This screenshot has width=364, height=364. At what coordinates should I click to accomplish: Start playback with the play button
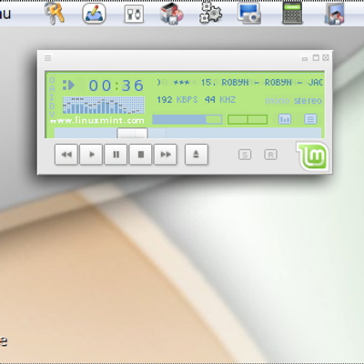pos(91,155)
